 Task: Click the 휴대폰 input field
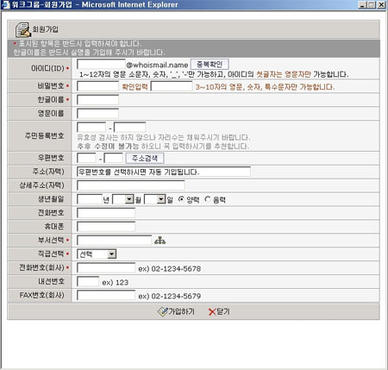(x=106, y=227)
